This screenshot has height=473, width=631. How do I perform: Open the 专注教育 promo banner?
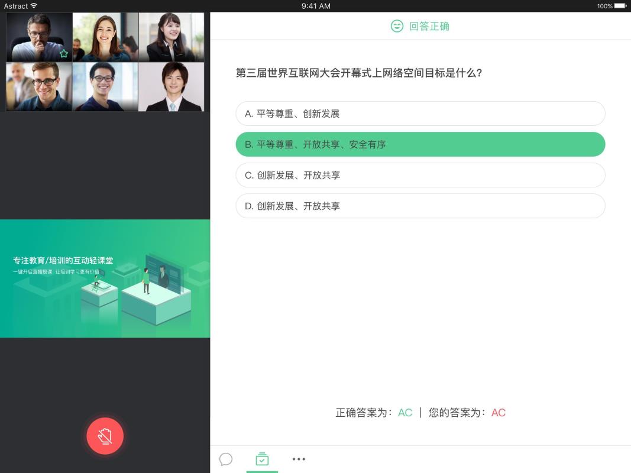(x=105, y=278)
